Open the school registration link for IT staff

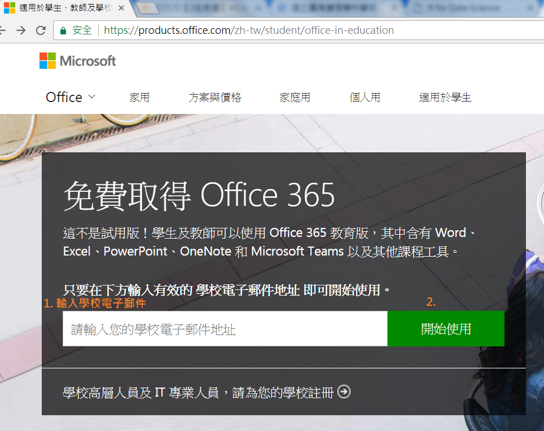pos(207,393)
